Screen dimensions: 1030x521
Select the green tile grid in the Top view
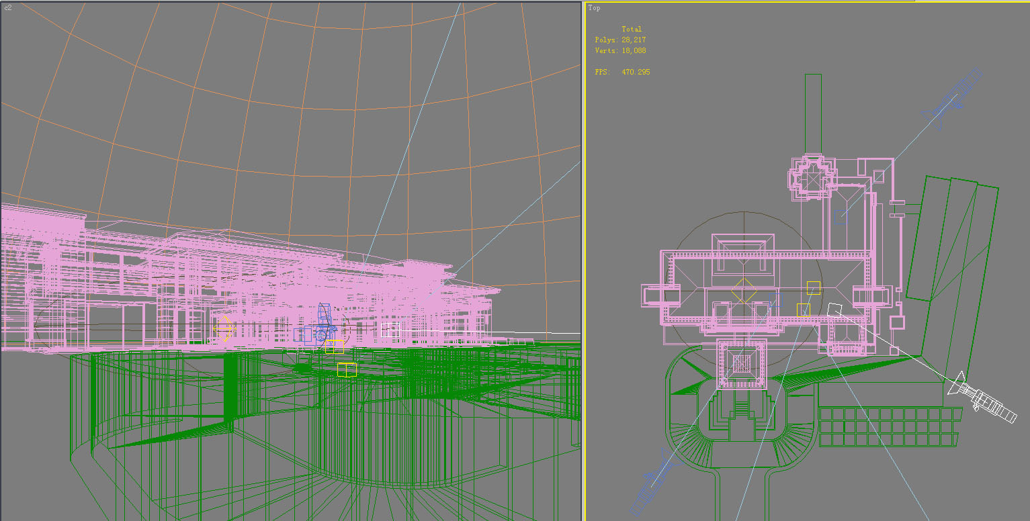point(890,426)
